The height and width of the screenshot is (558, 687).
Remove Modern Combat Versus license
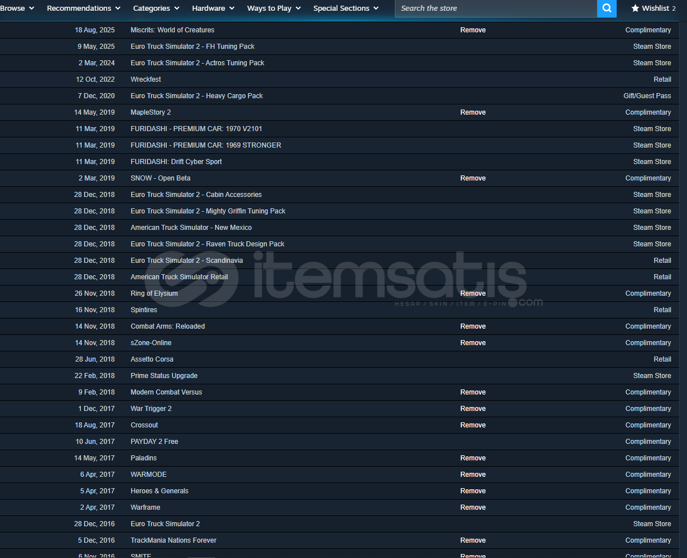pos(473,392)
